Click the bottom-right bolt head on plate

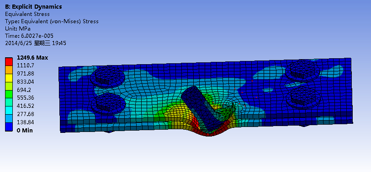point(303,97)
